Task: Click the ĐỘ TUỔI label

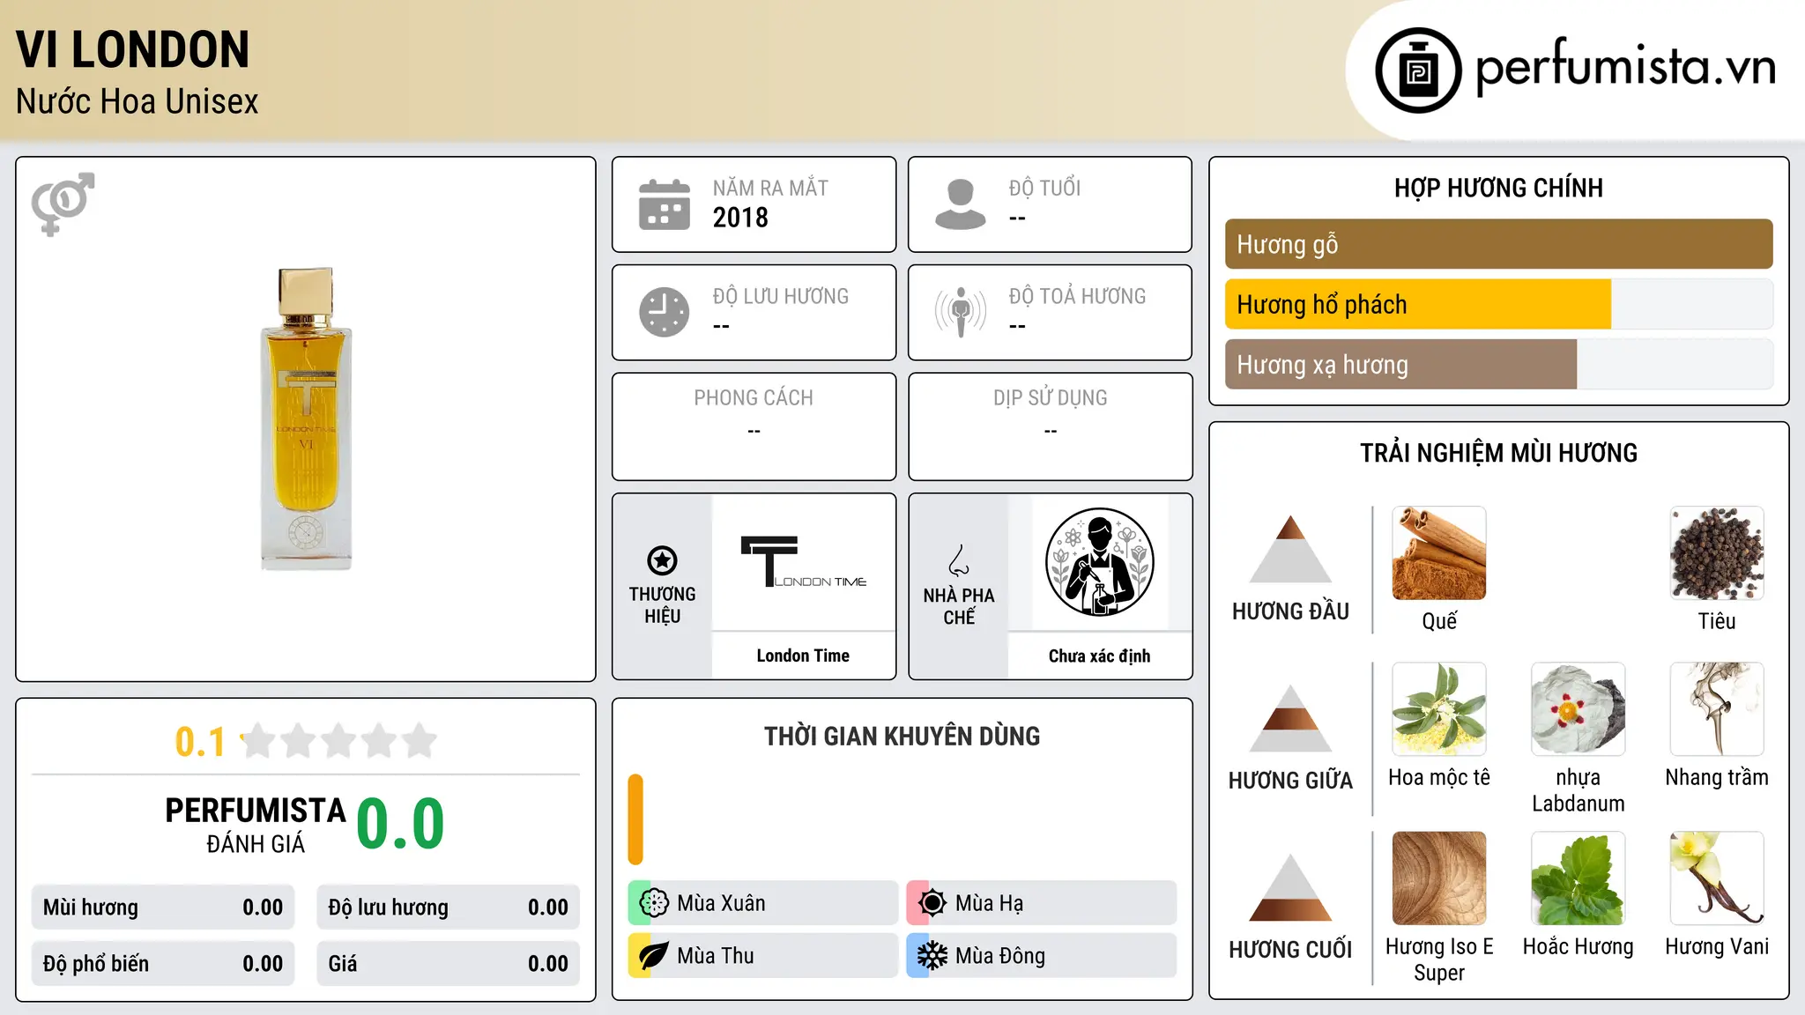Action: [1044, 188]
